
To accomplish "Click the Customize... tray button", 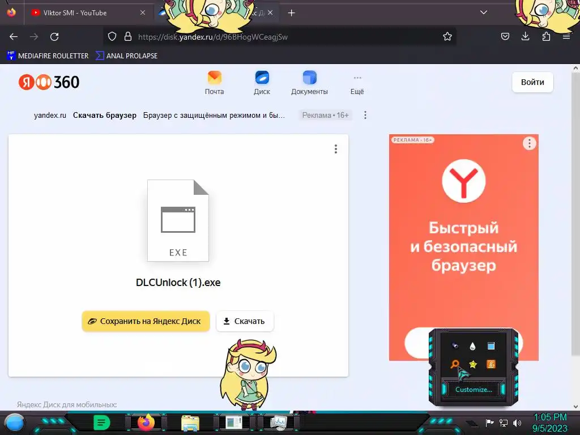I will [474, 390].
